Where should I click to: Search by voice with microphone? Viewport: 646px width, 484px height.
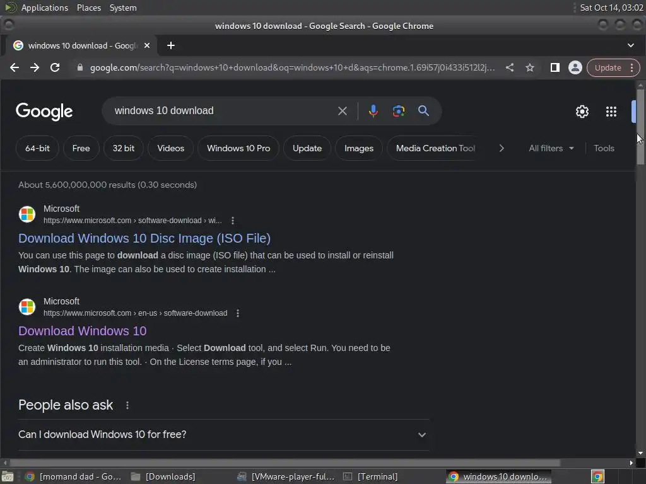(x=373, y=111)
